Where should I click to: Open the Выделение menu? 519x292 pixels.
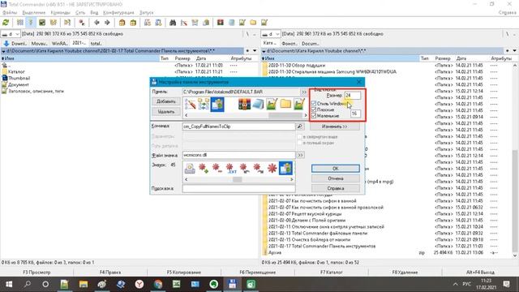point(34,13)
